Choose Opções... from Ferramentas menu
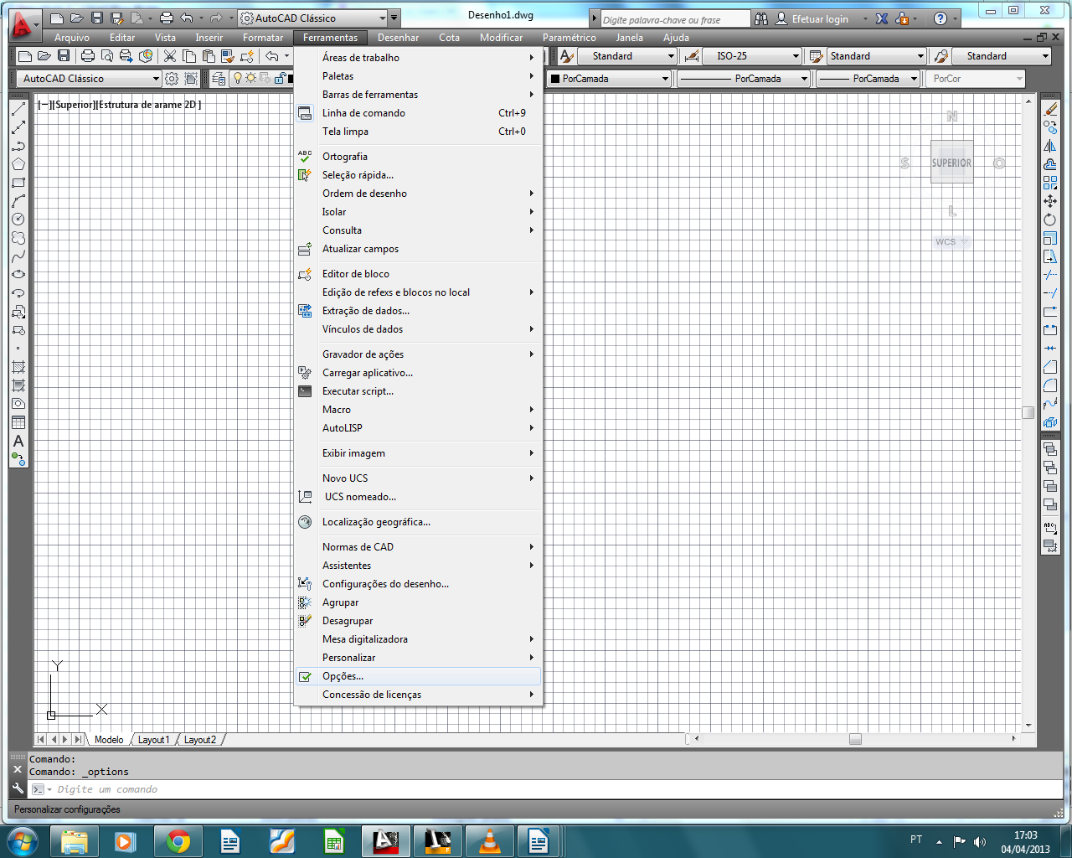 click(419, 676)
